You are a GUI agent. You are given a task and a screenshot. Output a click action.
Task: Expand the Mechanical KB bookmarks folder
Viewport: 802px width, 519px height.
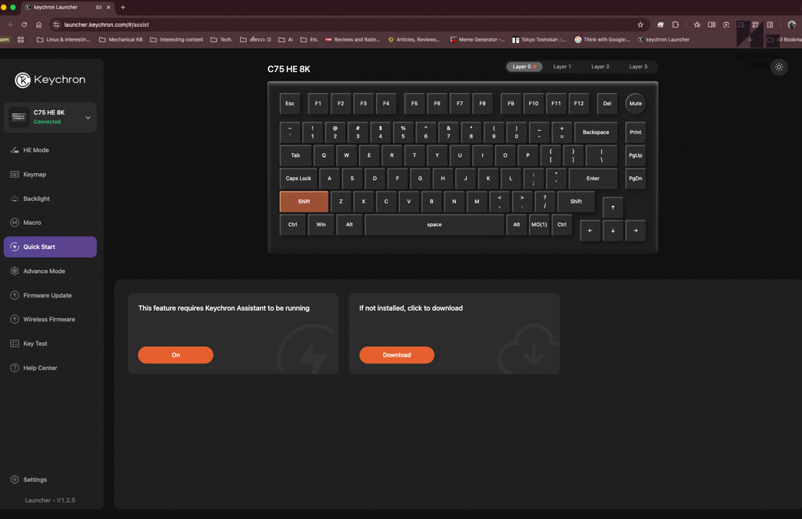(120, 39)
